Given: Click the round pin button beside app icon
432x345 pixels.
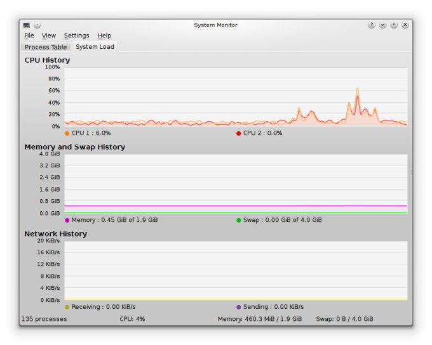Looking at the screenshot, I should (37, 25).
